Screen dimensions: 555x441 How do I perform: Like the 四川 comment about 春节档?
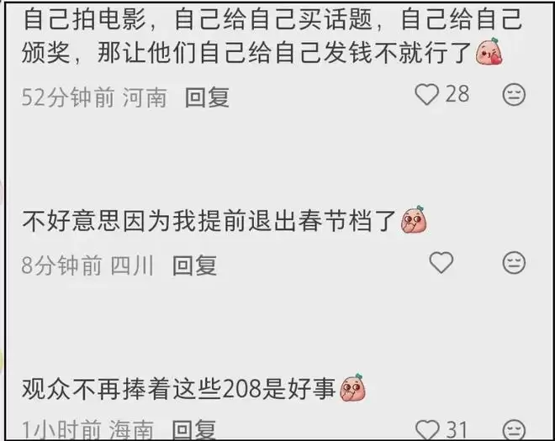[441, 262]
